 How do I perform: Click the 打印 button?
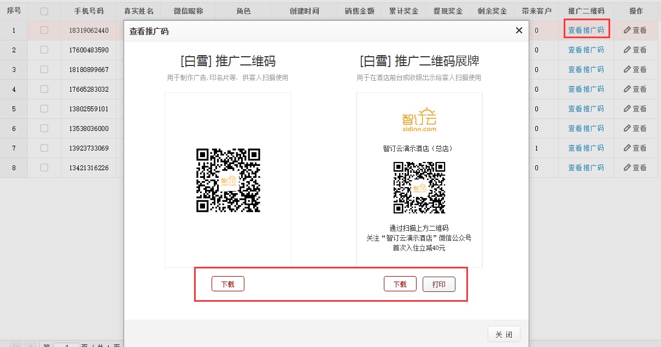click(x=439, y=284)
